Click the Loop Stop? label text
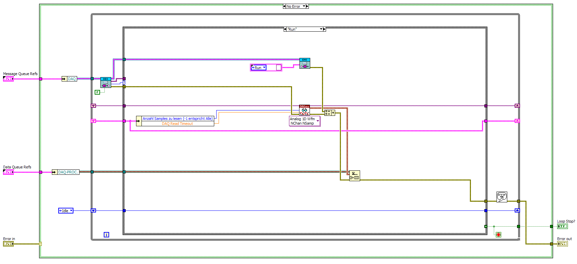The image size is (577, 264). coord(566,221)
